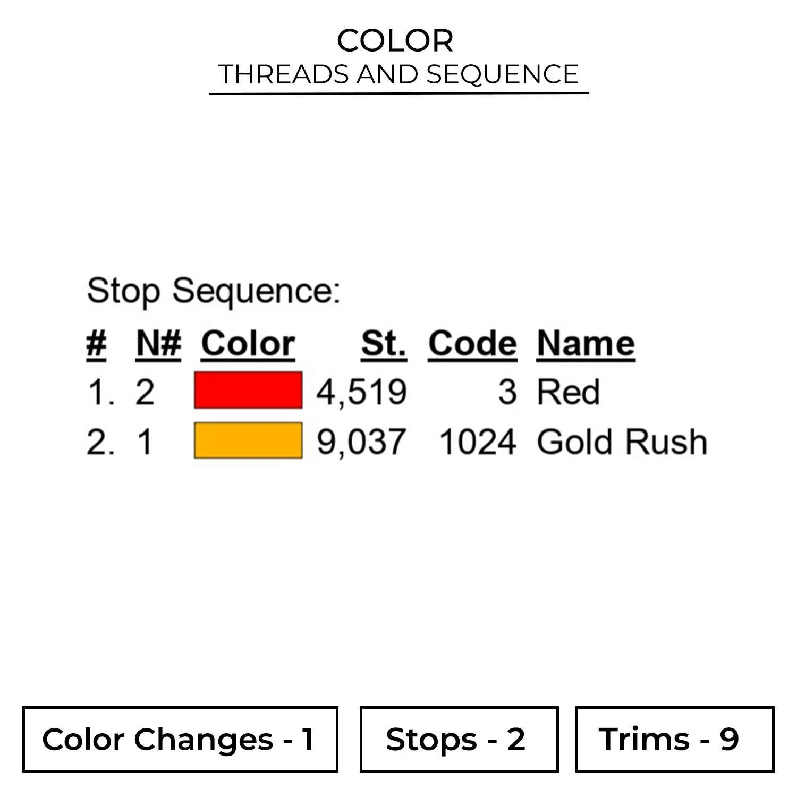The image size is (797, 797).
Task: Click the Name column header
Action: [586, 344]
